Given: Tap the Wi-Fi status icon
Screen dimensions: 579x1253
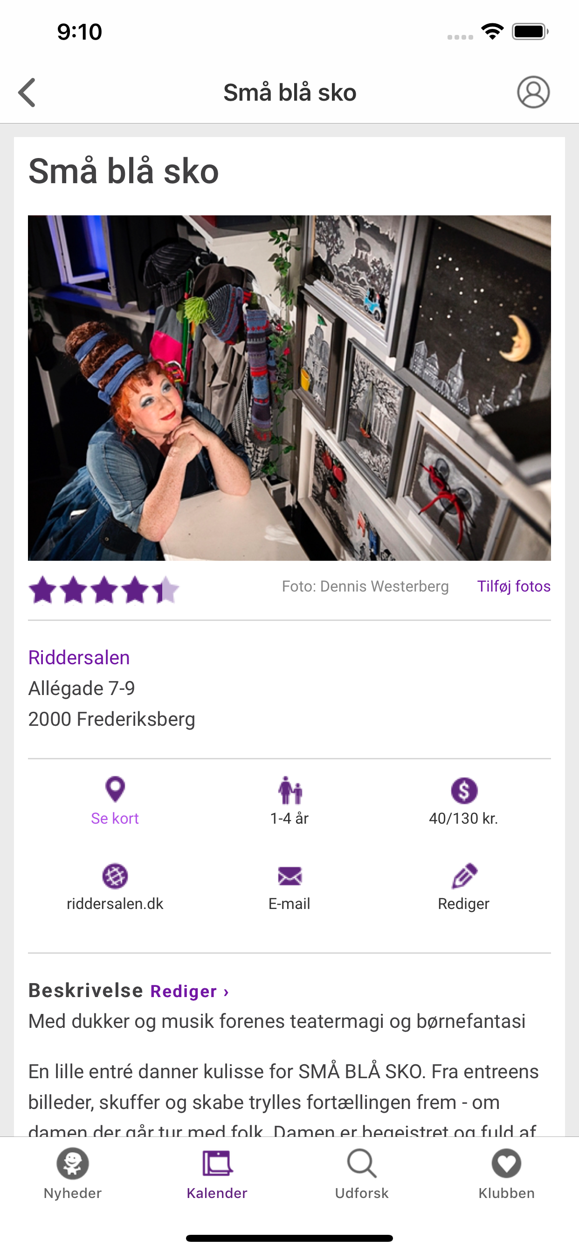Looking at the screenshot, I should (492, 32).
